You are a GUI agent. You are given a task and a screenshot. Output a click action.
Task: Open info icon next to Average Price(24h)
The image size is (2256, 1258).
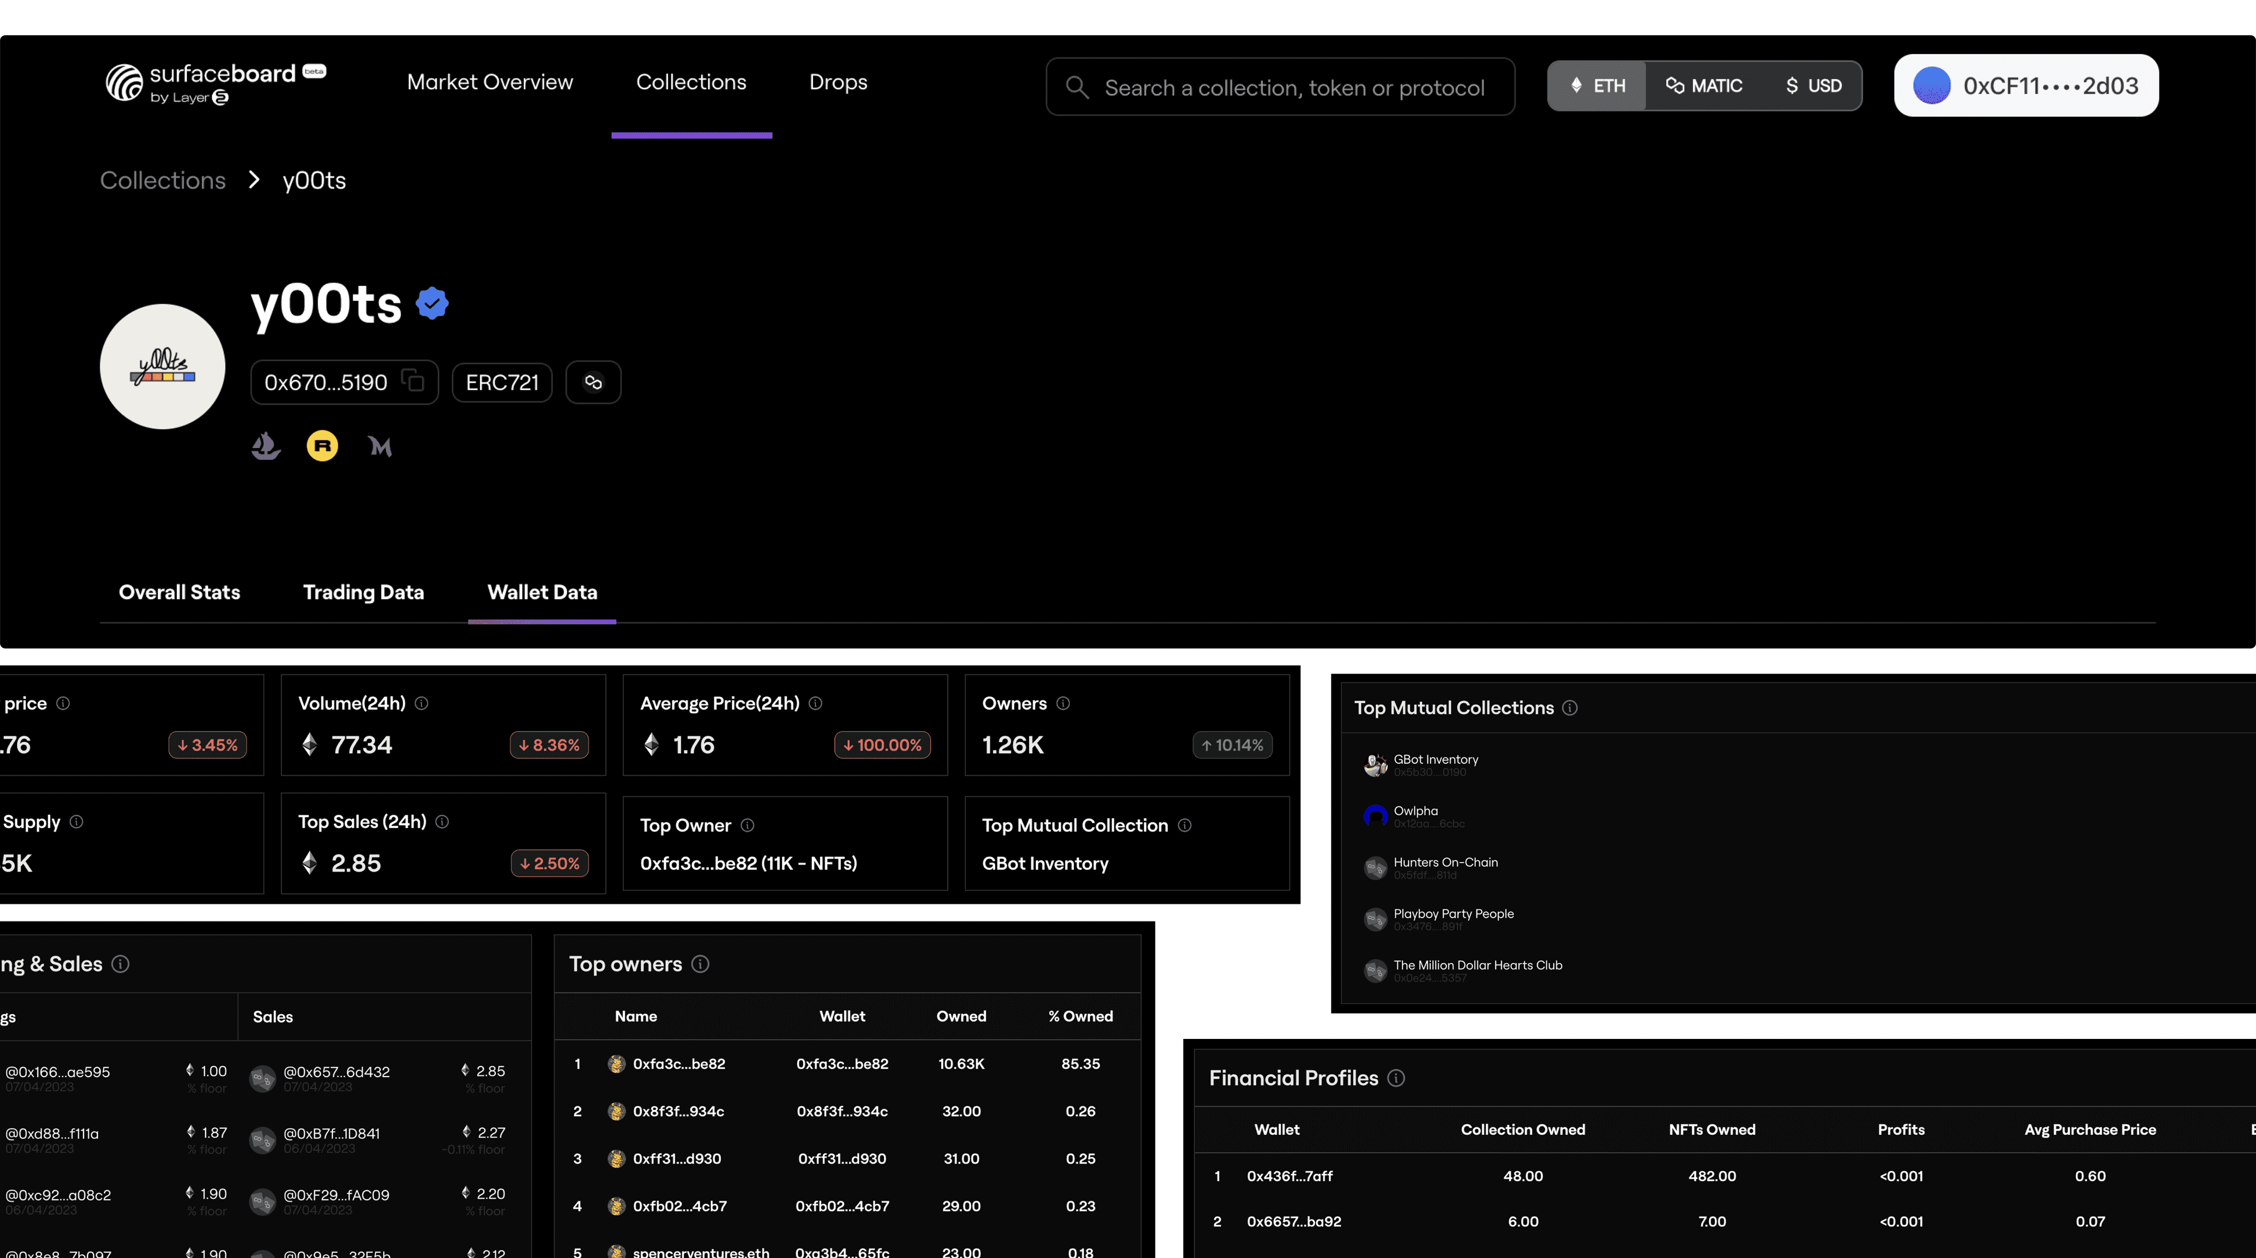point(815,704)
